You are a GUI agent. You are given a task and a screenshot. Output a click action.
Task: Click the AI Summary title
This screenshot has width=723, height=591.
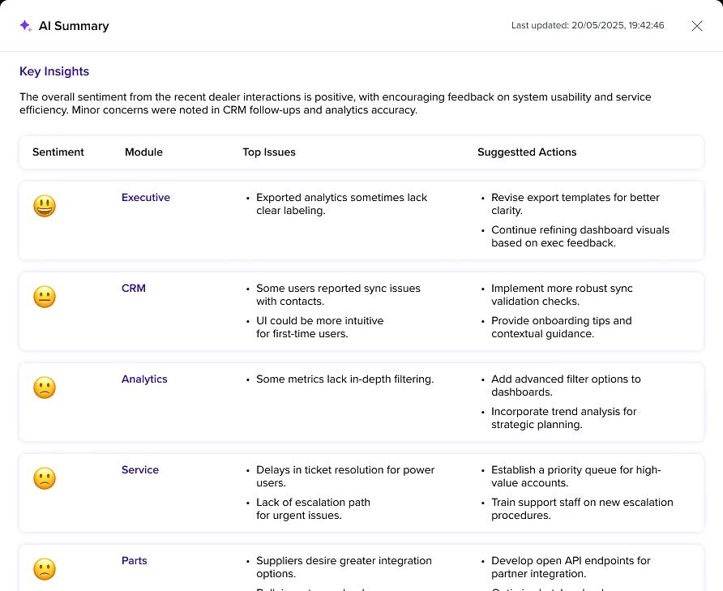click(74, 26)
